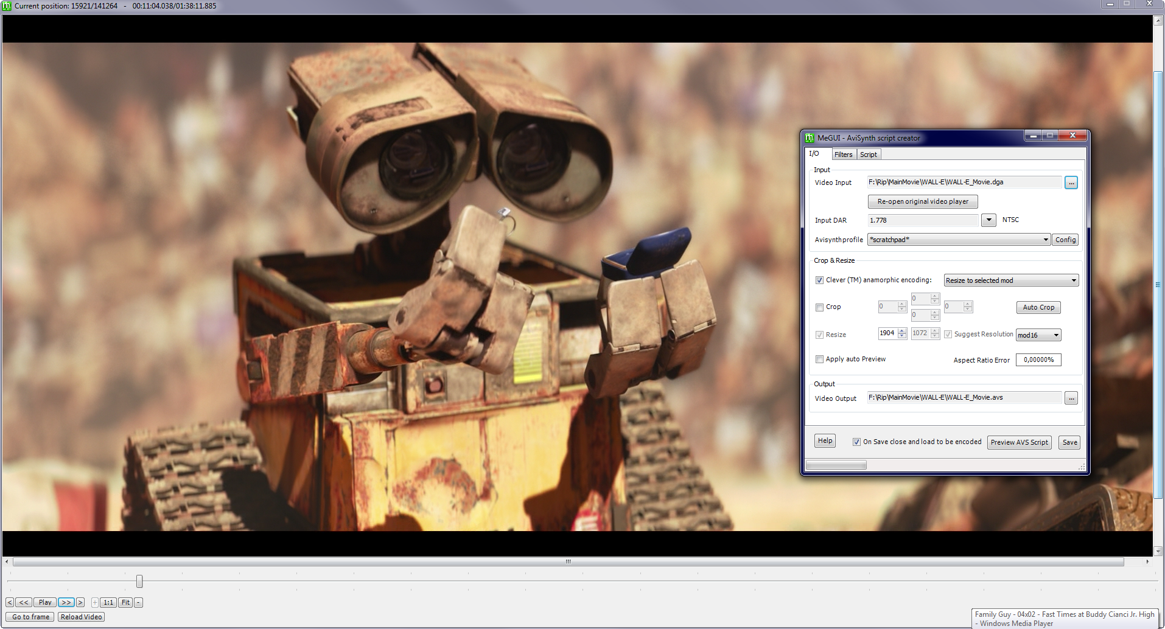The height and width of the screenshot is (629, 1165).
Task: Zoom in with the + button
Action: pos(95,602)
